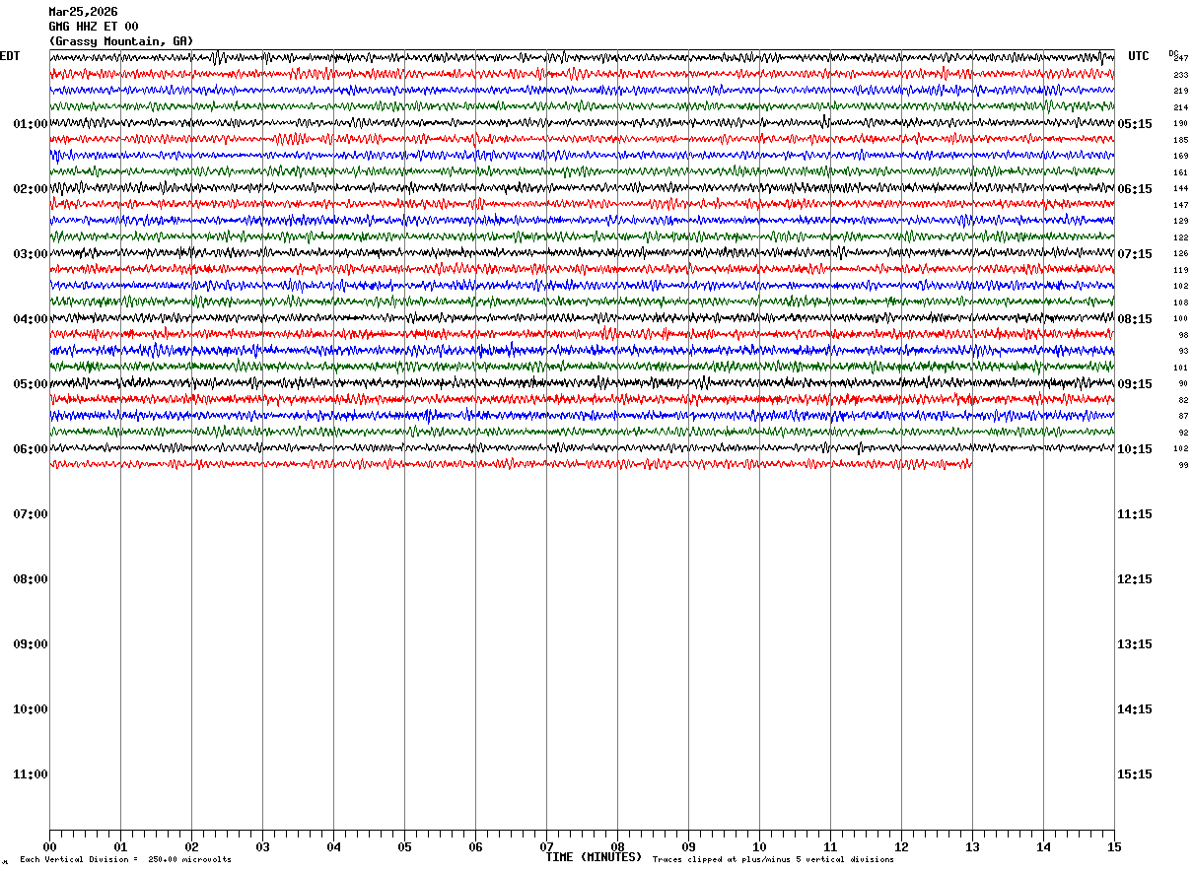Click the 14:15 UTC time label
Viewport: 1193px width, 873px height.
click(x=1136, y=709)
